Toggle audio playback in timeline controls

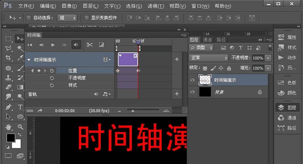pyautogui.click(x=76, y=45)
